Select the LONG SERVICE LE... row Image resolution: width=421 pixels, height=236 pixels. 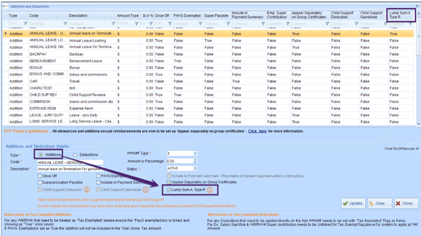208,122
